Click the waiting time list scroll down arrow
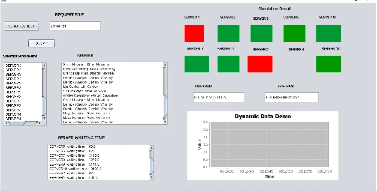Screen dimensions: 377x191 click(151, 177)
